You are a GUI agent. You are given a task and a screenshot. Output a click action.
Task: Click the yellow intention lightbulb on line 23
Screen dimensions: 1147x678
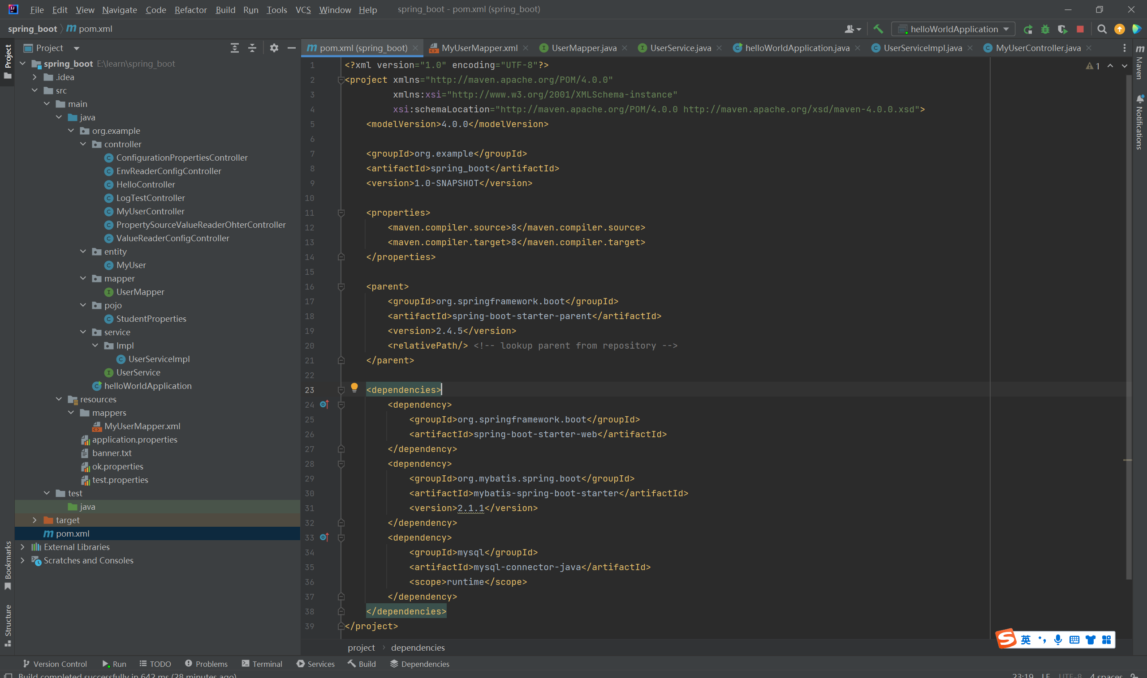354,388
